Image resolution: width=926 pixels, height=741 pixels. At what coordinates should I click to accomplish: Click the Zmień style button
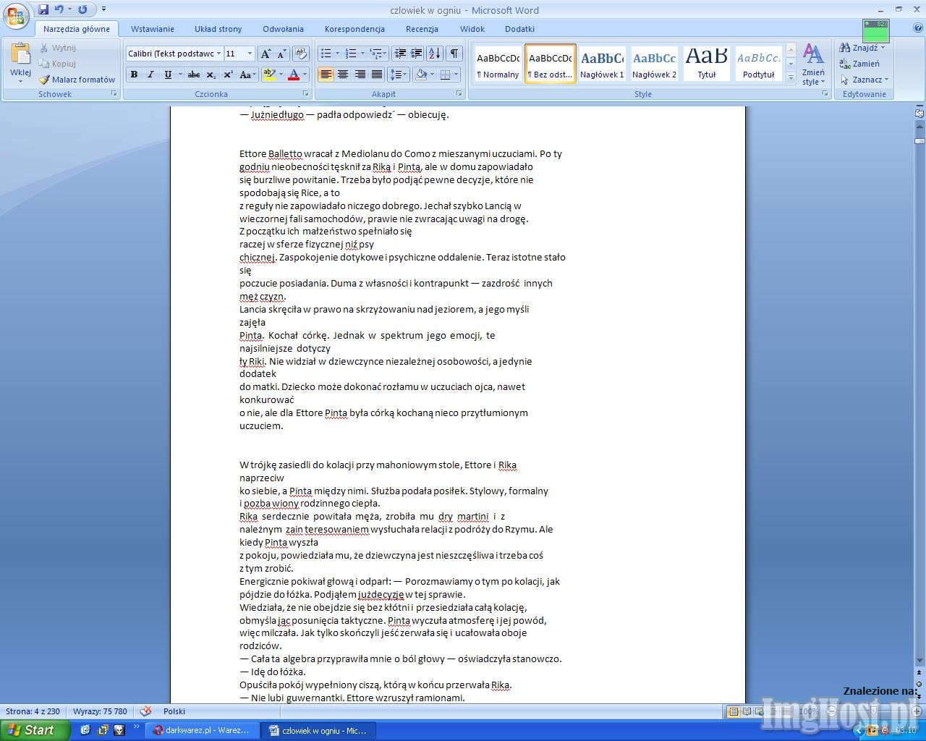813,64
